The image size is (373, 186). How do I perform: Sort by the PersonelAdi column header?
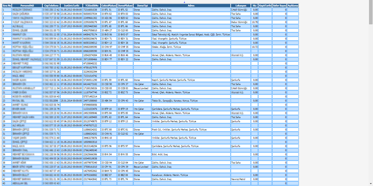click(x=27, y=6)
